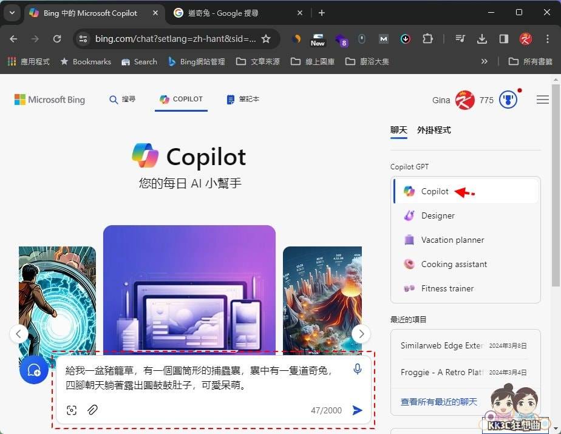The height and width of the screenshot is (434, 561).
Task: Open browser downloads icon
Action: click(x=482, y=39)
